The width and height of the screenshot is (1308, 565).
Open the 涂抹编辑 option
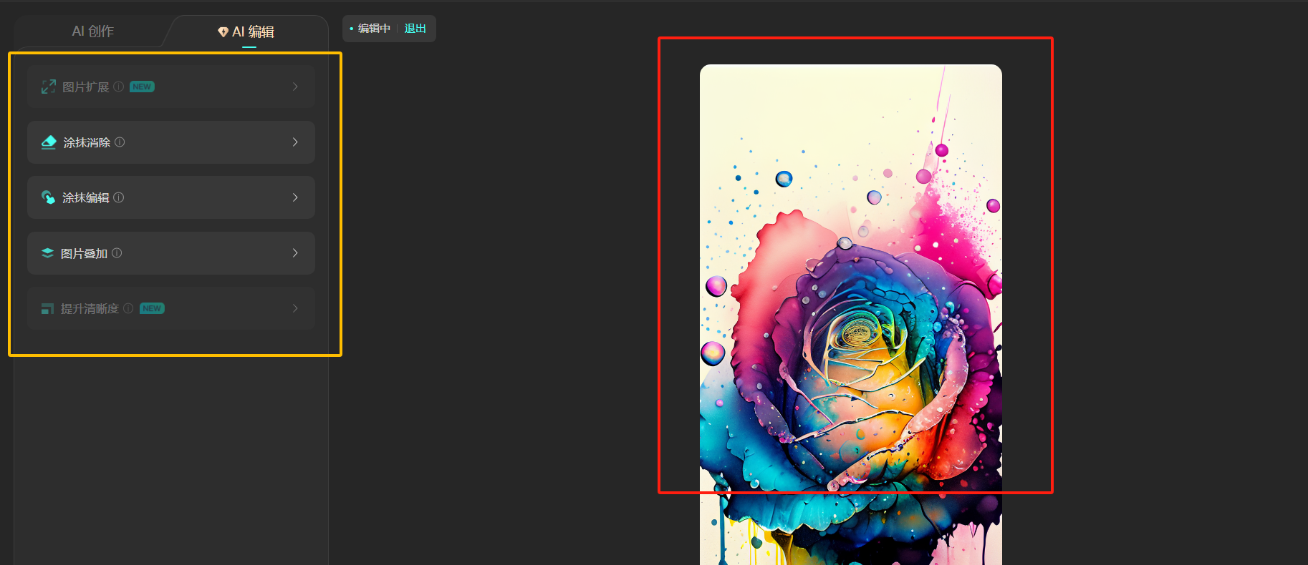point(171,197)
